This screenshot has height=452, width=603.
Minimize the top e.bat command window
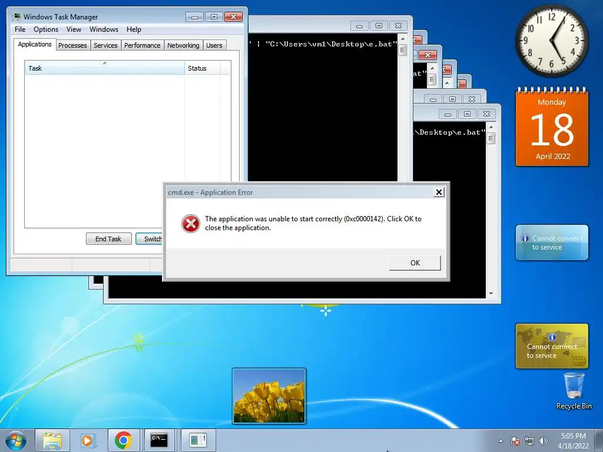(360, 26)
